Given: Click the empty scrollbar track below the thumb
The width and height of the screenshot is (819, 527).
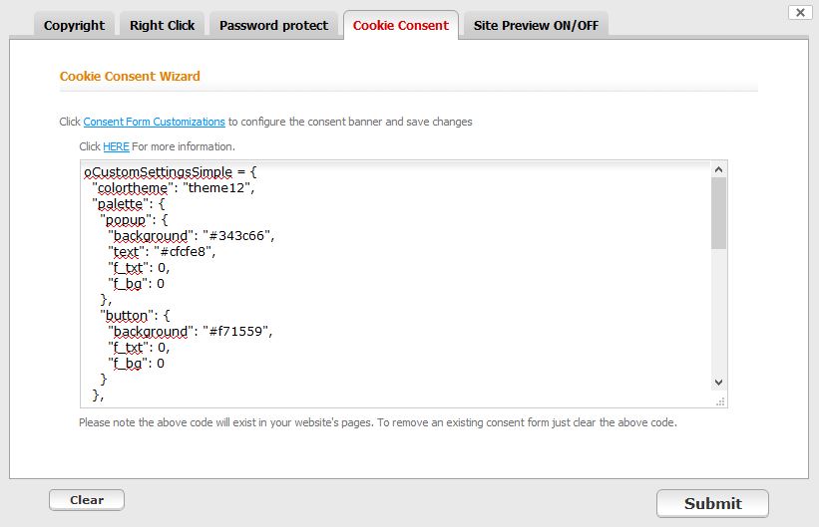Looking at the screenshot, I should pyautogui.click(x=718, y=309).
